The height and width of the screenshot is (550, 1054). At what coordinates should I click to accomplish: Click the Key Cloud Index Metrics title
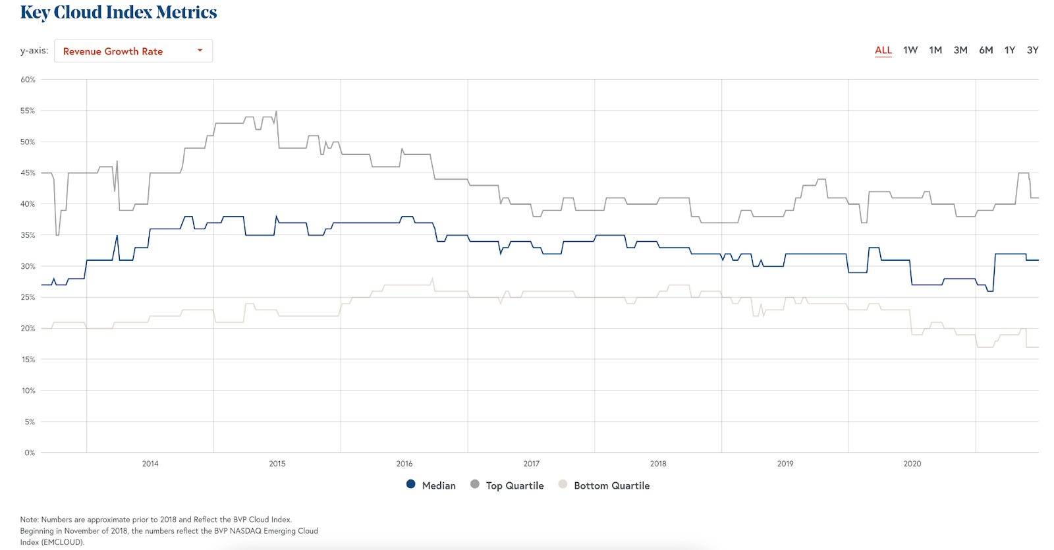click(119, 12)
